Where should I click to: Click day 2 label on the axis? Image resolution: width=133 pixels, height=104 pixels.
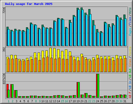tap(12, 101)
